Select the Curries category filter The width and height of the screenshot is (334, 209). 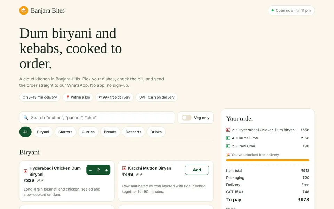coord(88,132)
